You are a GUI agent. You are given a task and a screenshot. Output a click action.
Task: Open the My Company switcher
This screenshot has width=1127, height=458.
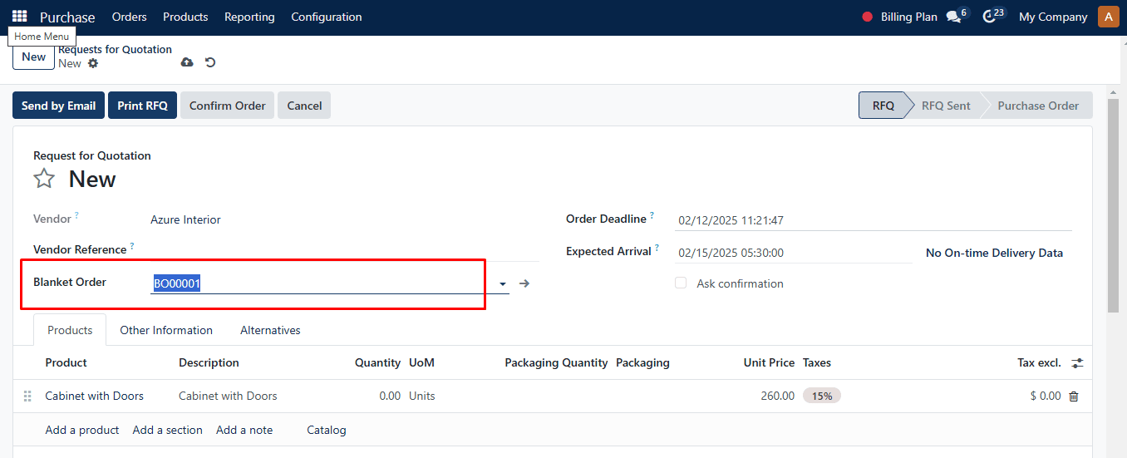(1053, 17)
